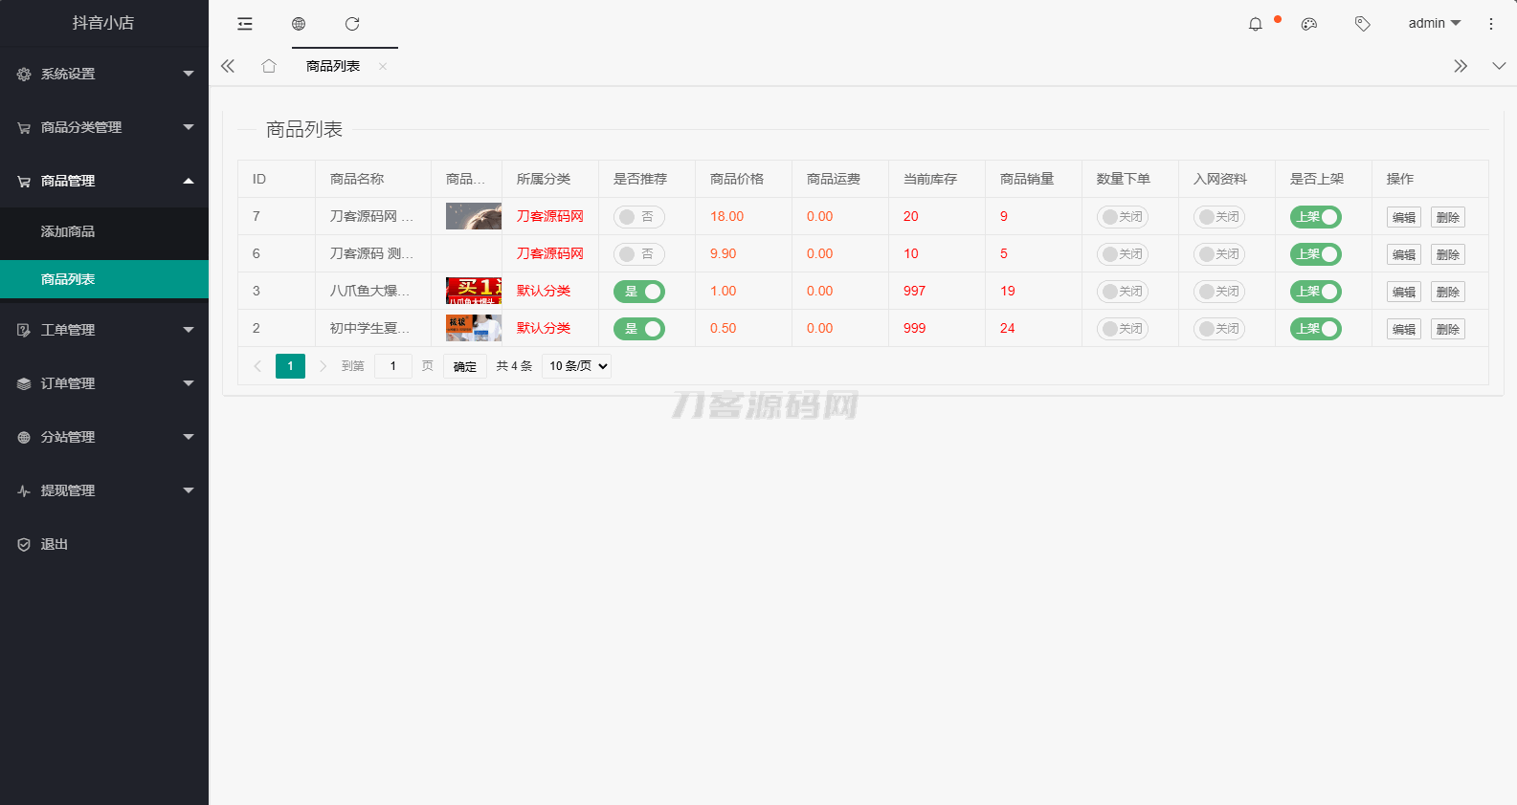Open the globe website icon in header

pos(299,24)
